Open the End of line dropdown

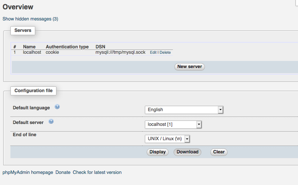(x=167, y=139)
